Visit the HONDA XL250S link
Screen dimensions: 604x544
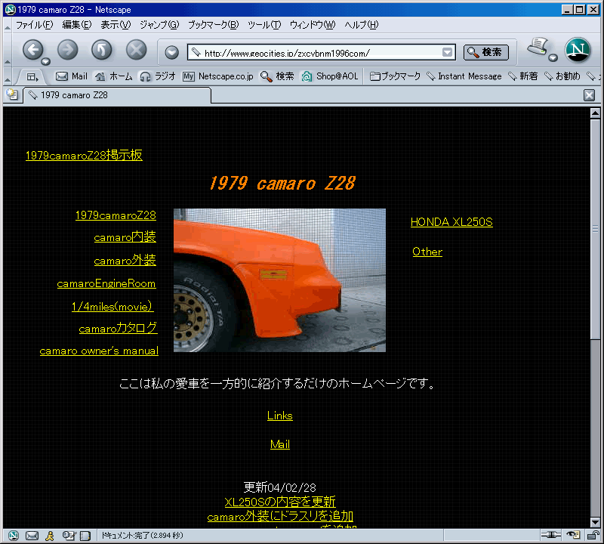click(451, 222)
